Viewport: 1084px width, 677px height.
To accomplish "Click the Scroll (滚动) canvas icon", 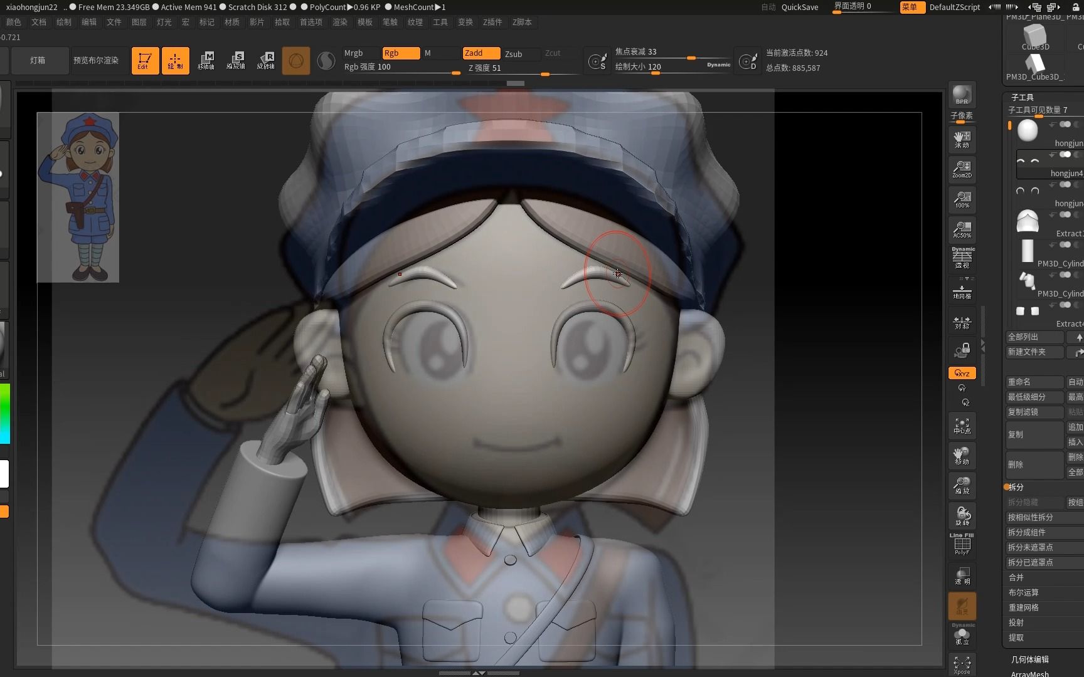I will click(962, 139).
